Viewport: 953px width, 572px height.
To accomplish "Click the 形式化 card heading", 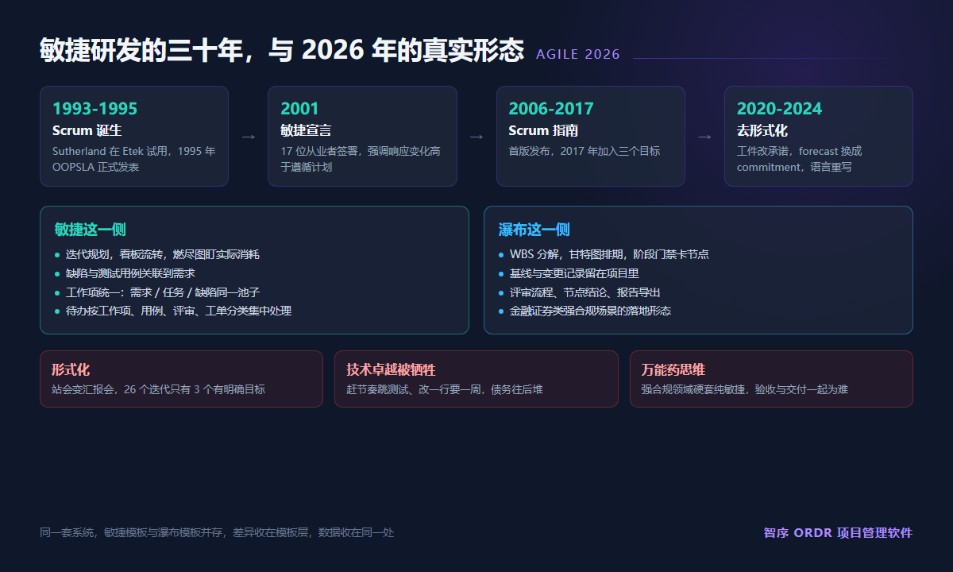I will 71,370.
